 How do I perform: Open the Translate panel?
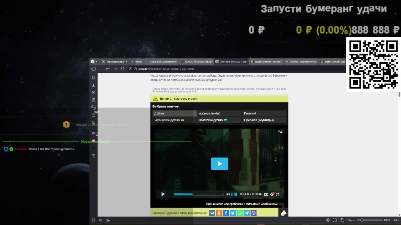click(93, 107)
